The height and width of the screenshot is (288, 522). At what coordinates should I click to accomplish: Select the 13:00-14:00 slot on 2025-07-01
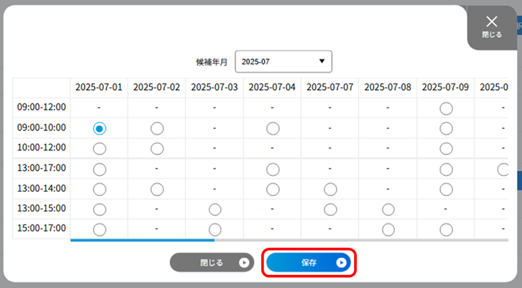[99, 189]
